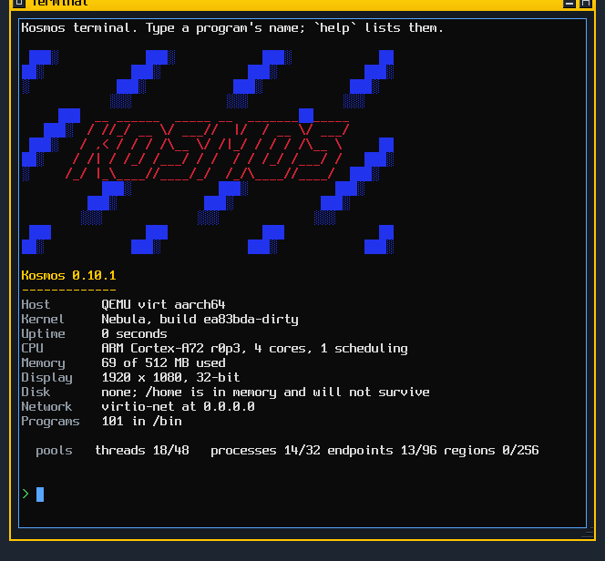This screenshot has height=561, width=605.
Task: Select the yellow 'Kosmos 0.10.1' heading
Action: (68, 276)
